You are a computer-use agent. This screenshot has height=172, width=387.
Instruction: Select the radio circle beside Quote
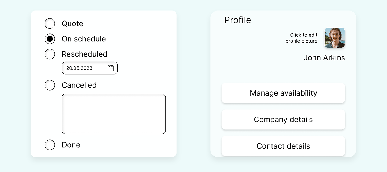[50, 23]
